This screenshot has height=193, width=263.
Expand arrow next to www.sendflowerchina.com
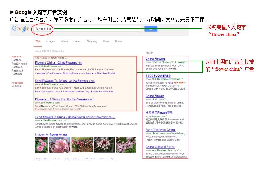(x=181, y=150)
